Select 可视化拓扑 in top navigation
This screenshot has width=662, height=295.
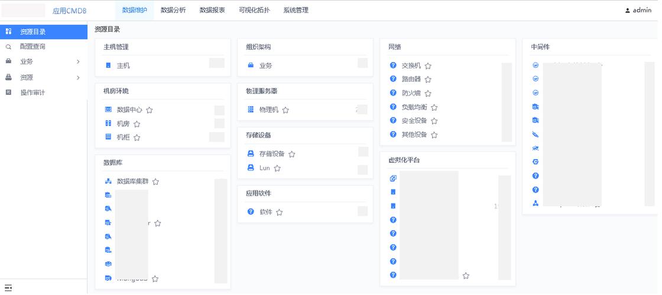coord(254,11)
